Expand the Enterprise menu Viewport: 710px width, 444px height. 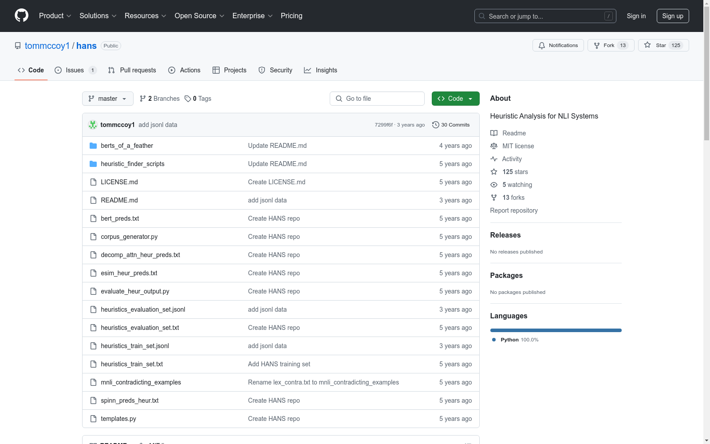252,16
